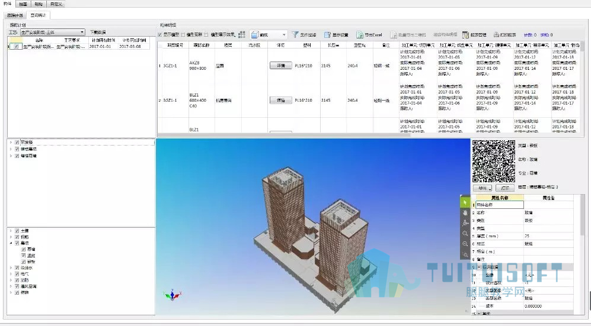
Task: Uncheck the 显示模型 checkbox
Action: (160, 34)
